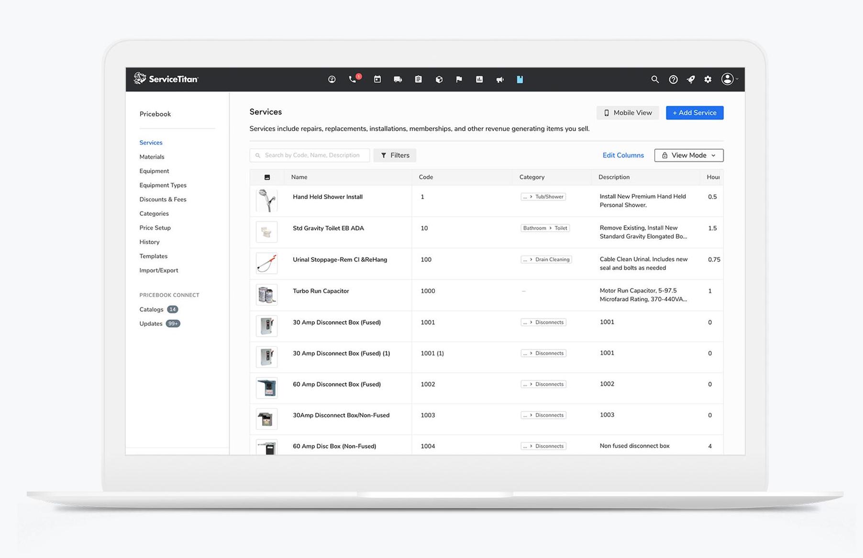Launch the rocket quick-start icon
Screen dimensions: 863x558
(x=690, y=79)
